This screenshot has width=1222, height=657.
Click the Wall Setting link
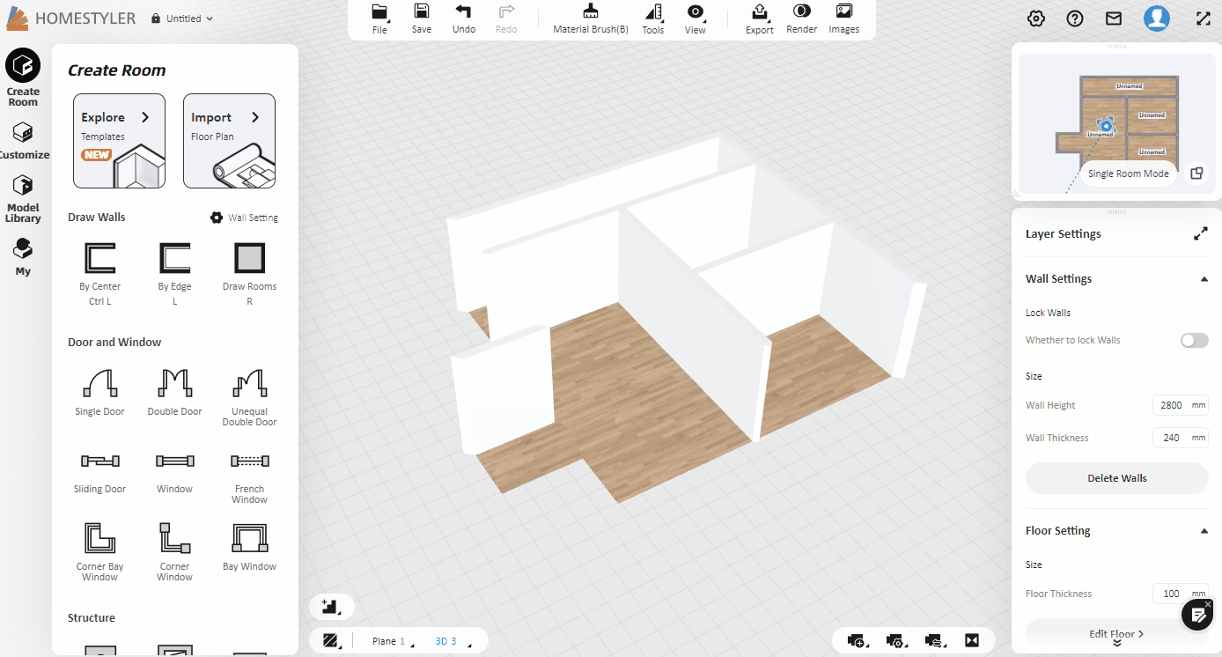pyautogui.click(x=244, y=218)
